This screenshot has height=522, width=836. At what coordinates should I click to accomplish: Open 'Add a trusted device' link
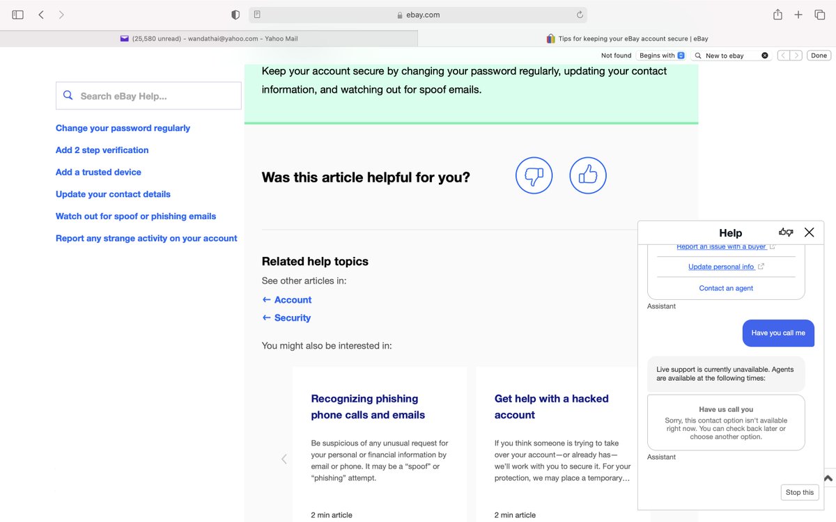(98, 172)
